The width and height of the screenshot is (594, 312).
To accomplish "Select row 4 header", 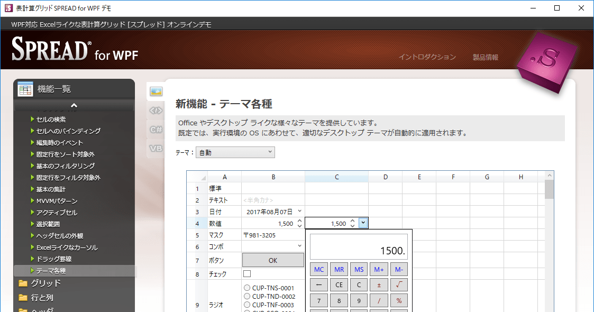I will coord(197,223).
